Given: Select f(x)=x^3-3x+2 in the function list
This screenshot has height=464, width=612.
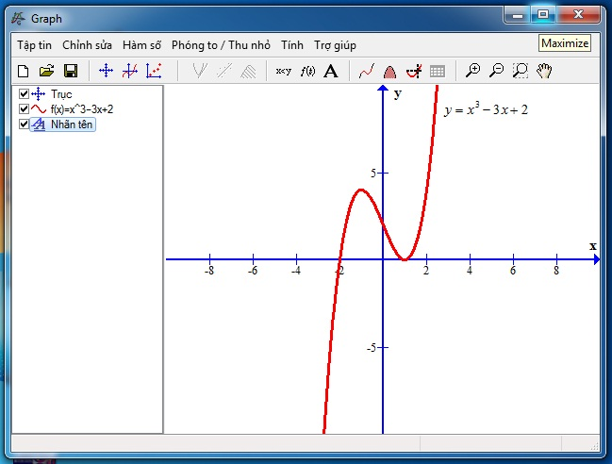Looking at the screenshot, I should (x=82, y=109).
